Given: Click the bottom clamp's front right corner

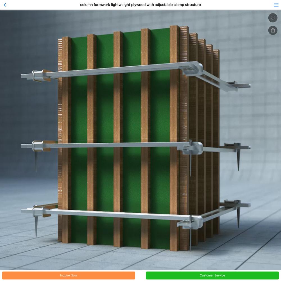Looking at the screenshot, I should tap(194, 221).
